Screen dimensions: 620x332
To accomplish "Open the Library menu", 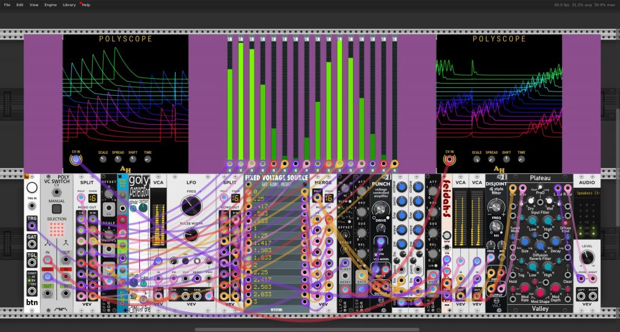I will pos(69,5).
